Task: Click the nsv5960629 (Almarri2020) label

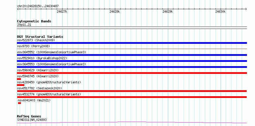Action: click(x=38, y=70)
